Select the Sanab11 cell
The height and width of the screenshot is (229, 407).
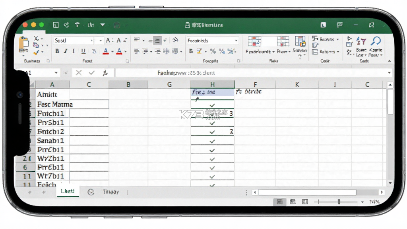[52, 141]
